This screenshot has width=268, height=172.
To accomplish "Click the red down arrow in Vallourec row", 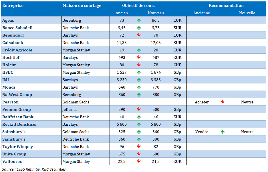I will (139, 161).
